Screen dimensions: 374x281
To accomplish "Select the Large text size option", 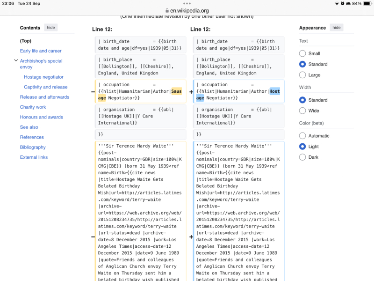I will tap(302, 75).
